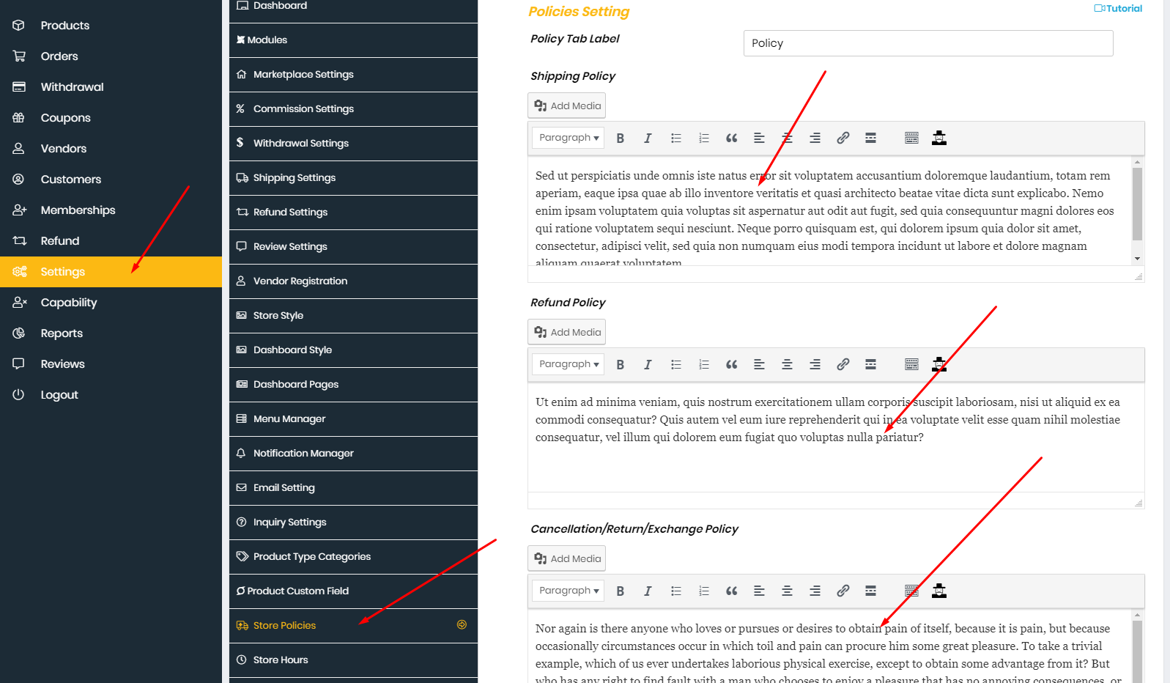
Task: Click Add Media under Shipping Policy
Action: point(566,106)
